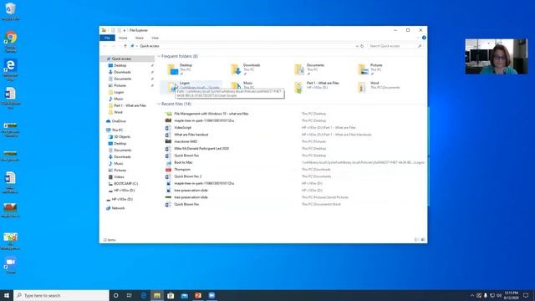Open Task View from taskbar
The image size is (535, 301).
[130, 295]
